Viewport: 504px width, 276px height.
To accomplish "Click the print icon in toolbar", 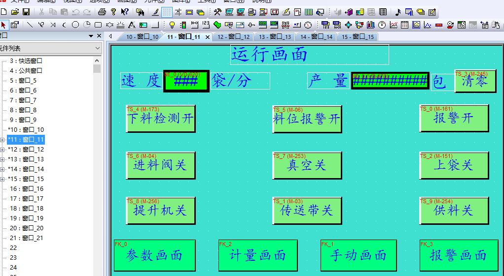I will click(102, 12).
